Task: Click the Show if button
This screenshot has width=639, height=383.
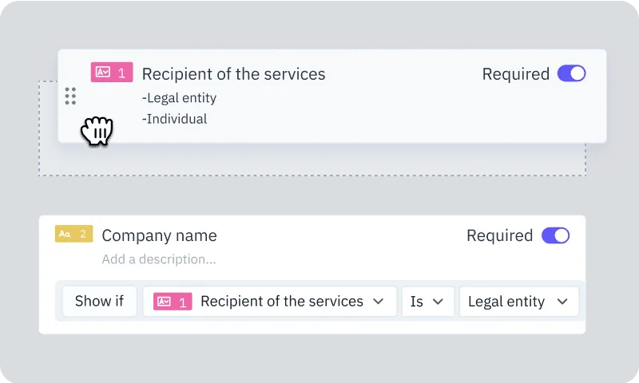Action: [x=99, y=302]
